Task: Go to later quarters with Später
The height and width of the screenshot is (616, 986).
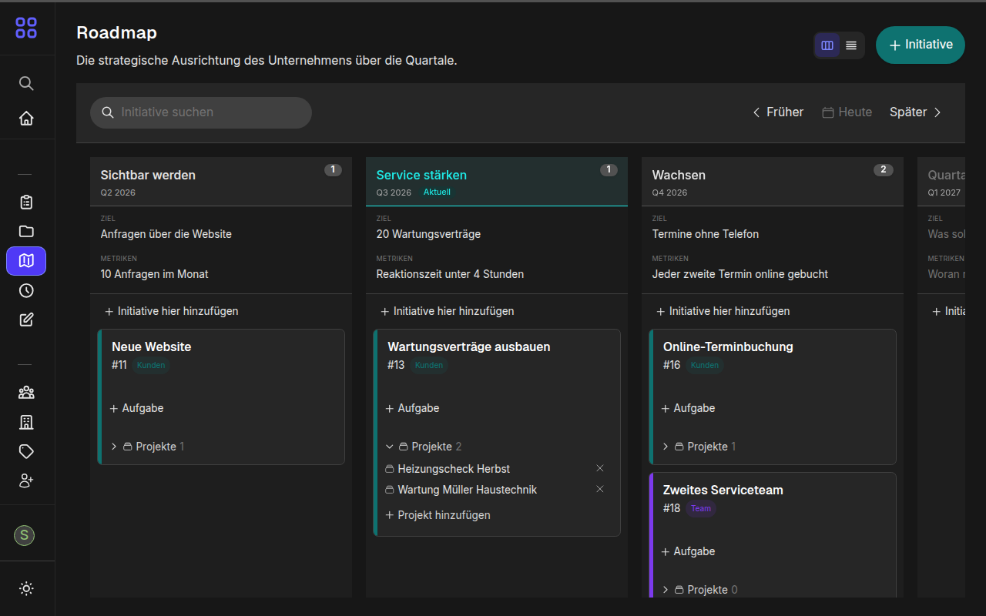Action: click(x=916, y=112)
